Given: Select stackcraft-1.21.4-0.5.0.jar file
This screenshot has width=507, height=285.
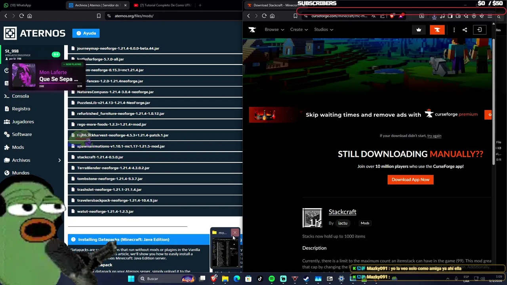Looking at the screenshot, I should (155, 157).
